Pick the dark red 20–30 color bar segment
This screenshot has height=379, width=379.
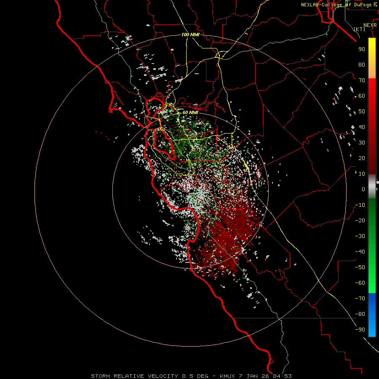pos(372,150)
